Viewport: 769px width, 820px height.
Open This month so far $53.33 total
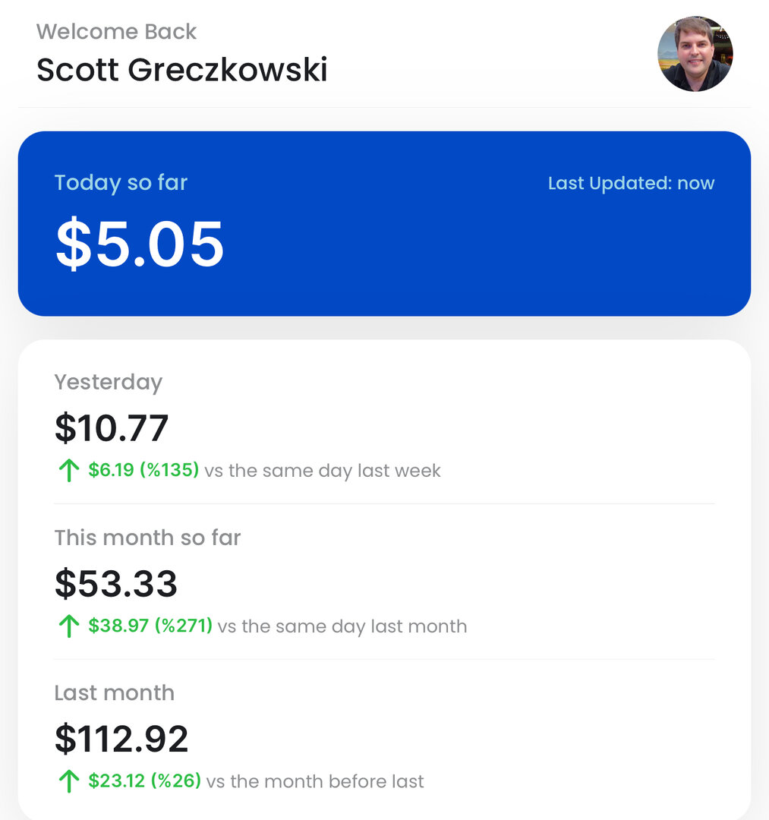(116, 583)
